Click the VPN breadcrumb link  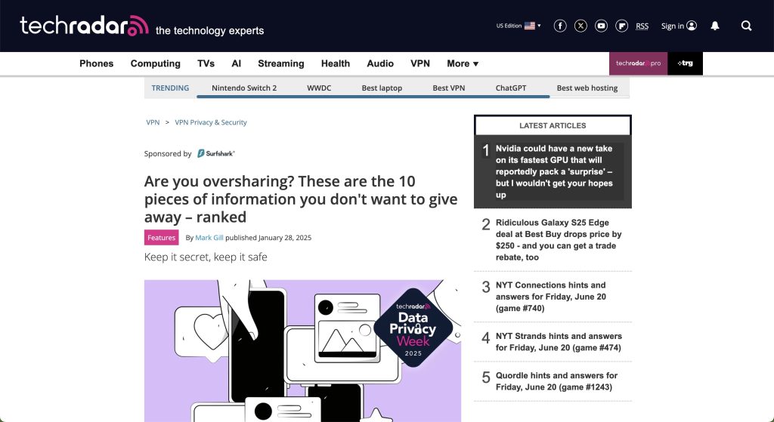click(153, 122)
